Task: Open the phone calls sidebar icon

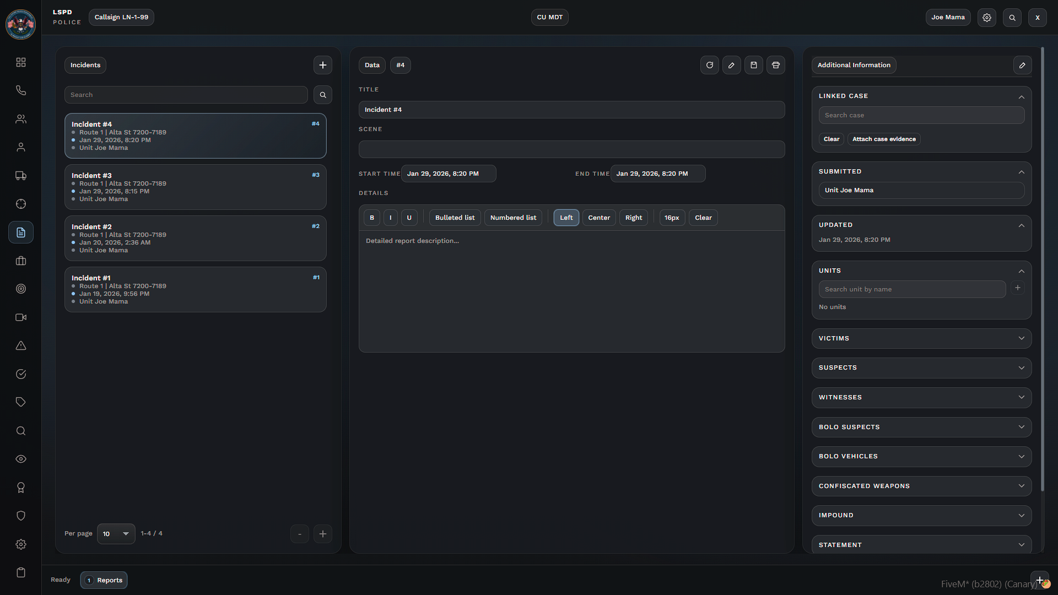Action: [x=21, y=90]
